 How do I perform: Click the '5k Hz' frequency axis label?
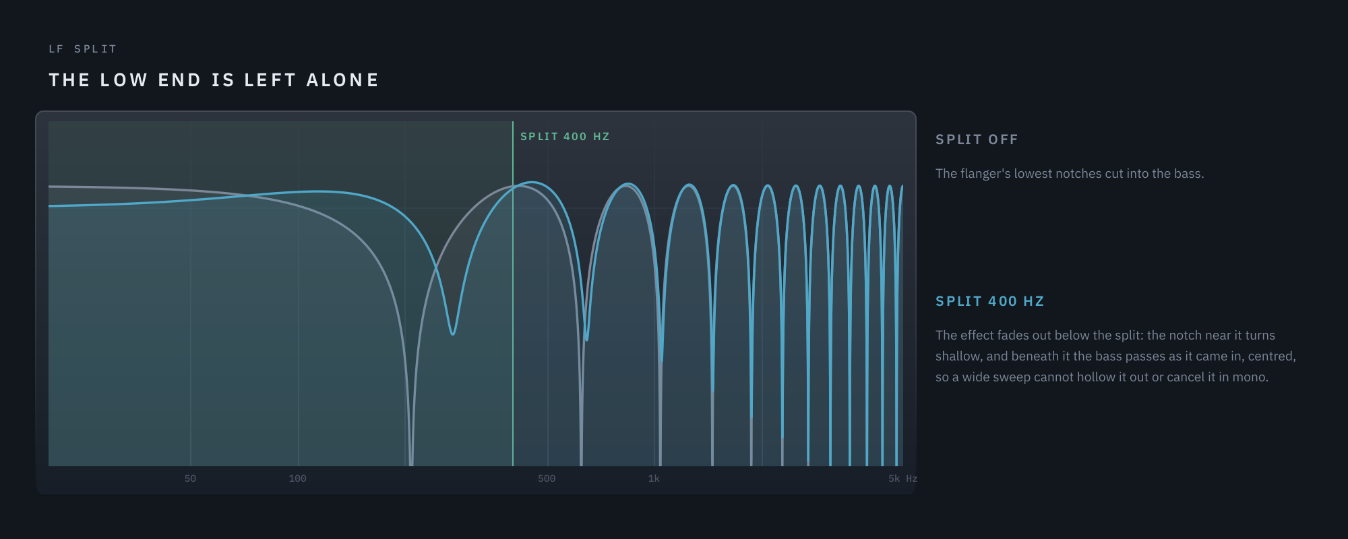tap(902, 478)
